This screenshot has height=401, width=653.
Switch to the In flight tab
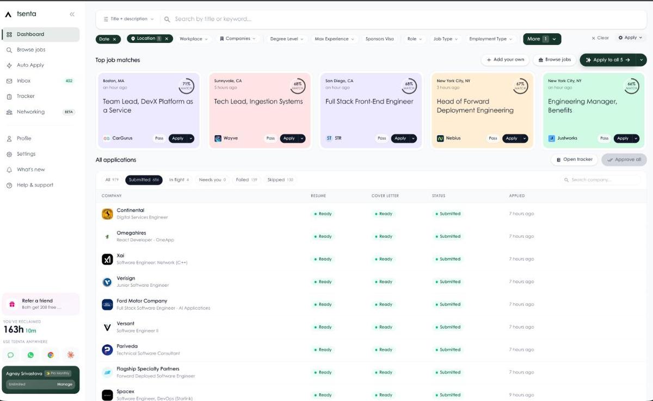coord(179,180)
